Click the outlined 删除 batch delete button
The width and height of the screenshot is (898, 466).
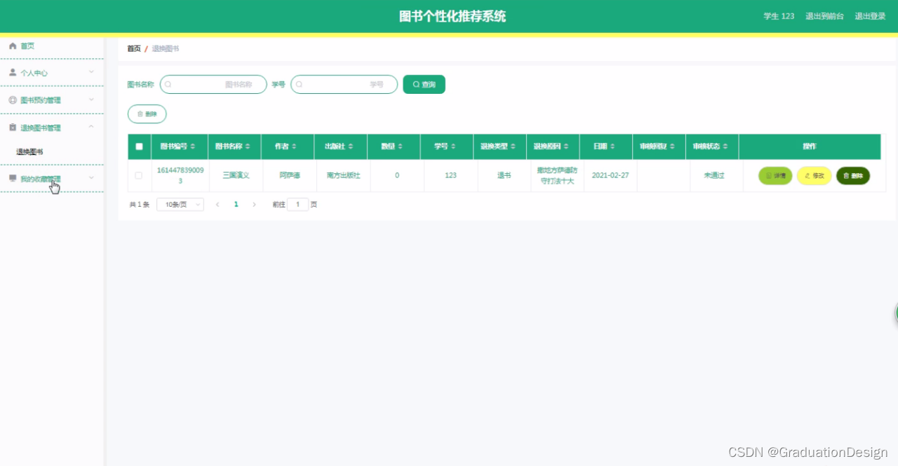click(x=147, y=114)
